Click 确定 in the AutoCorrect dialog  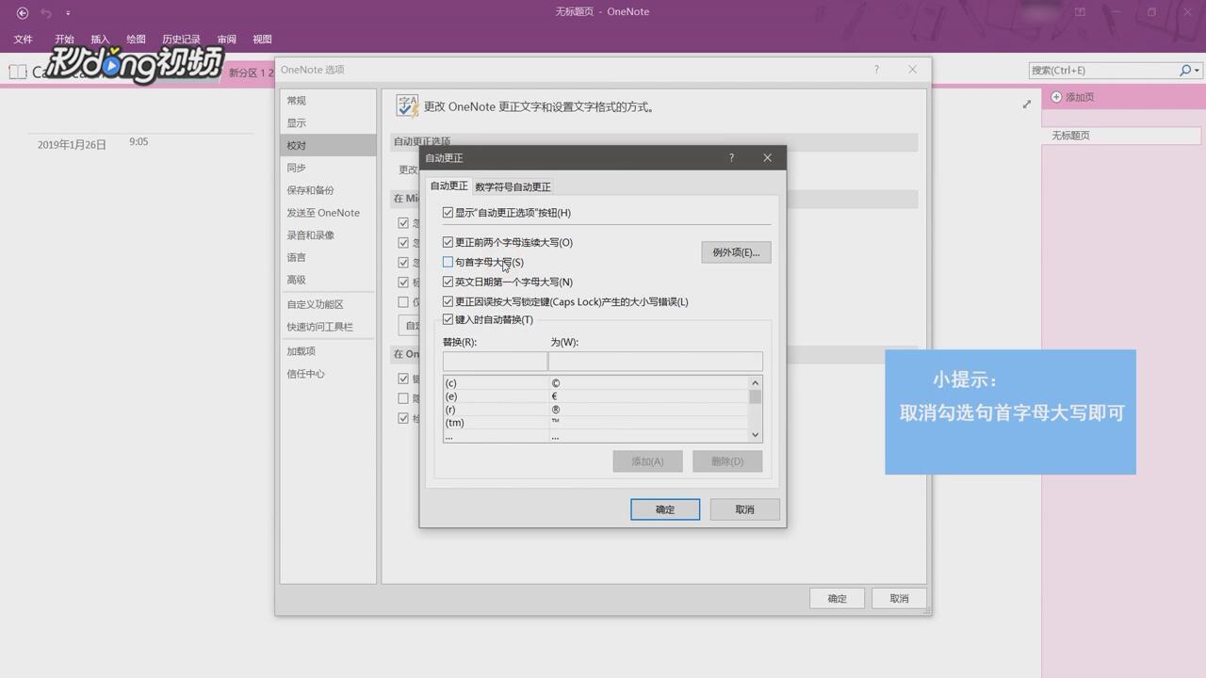665,509
